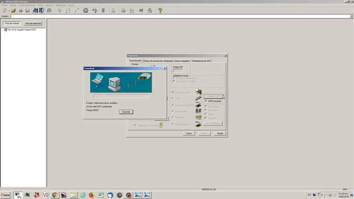This screenshot has height=199, width=354.
Task: Click the NUM indicator in status bar
Action: (345, 189)
